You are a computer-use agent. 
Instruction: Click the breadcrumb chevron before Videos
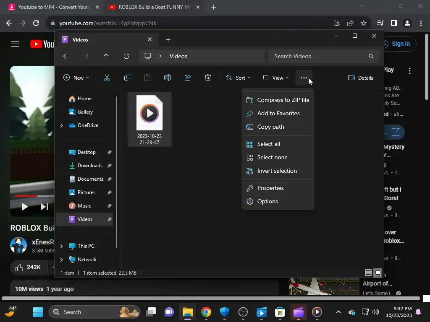tap(160, 56)
